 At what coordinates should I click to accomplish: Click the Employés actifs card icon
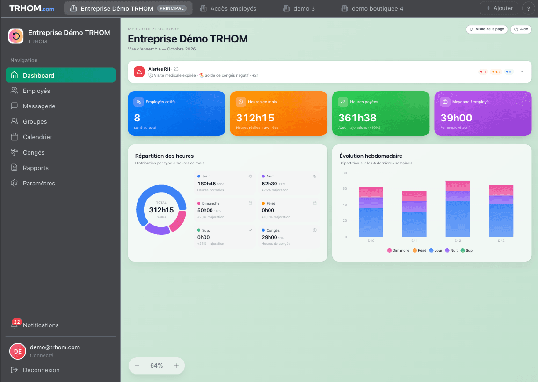tap(138, 102)
